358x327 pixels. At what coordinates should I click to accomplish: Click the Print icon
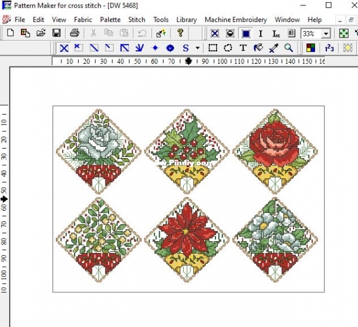[x=75, y=33]
